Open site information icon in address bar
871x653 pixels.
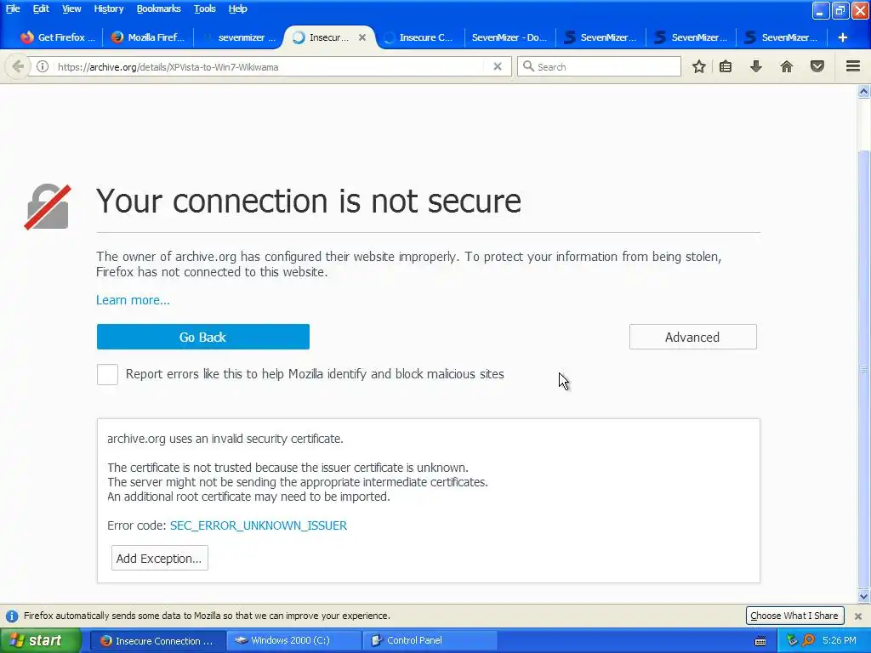pyautogui.click(x=43, y=66)
